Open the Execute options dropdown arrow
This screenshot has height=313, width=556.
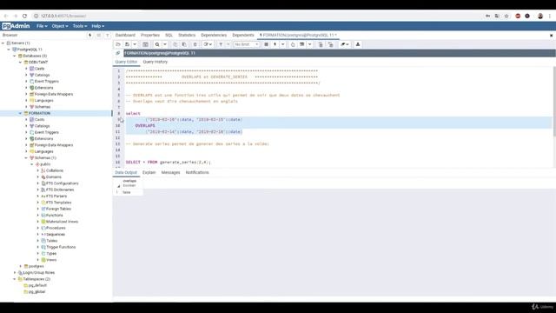283,44
